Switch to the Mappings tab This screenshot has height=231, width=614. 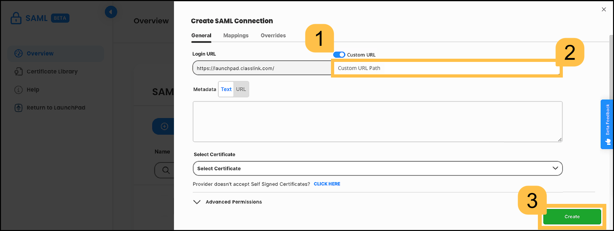pos(236,35)
